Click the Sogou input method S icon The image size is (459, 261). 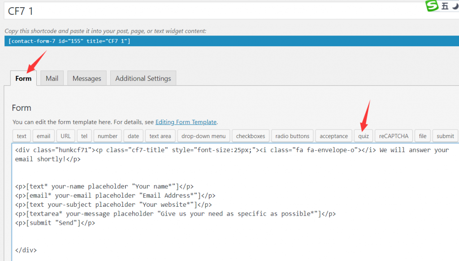(x=432, y=6)
